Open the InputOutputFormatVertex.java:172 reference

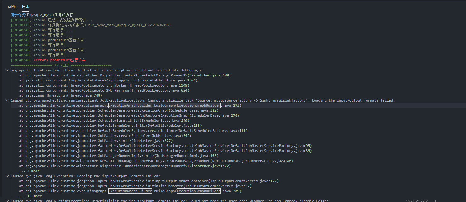(252, 181)
